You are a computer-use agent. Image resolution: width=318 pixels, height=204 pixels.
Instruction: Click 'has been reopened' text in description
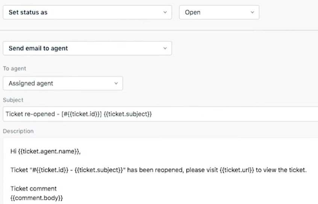click(x=155, y=170)
